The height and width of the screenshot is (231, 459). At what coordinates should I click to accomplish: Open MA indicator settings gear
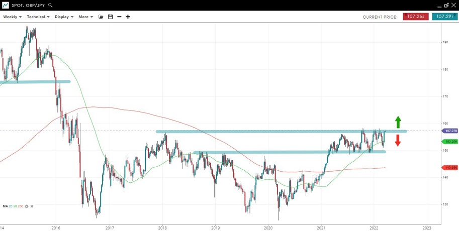(27, 206)
